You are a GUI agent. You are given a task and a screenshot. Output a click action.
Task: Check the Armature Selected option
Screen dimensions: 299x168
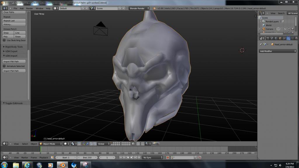[4, 66]
